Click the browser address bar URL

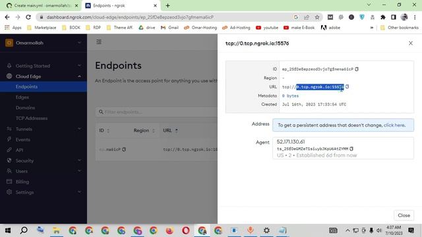pos(130,17)
